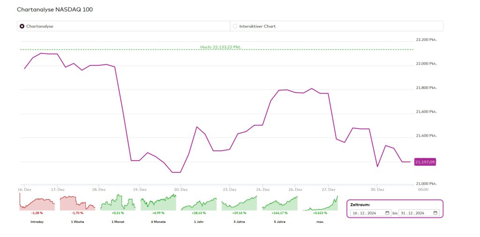The width and height of the screenshot is (480, 237).
Task: Click the 21.000 Pkt. axis label
Action: point(426,184)
